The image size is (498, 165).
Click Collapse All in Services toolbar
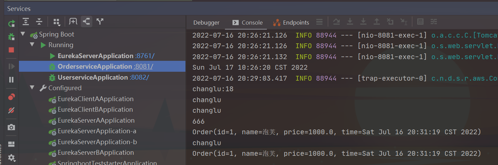tap(39, 22)
